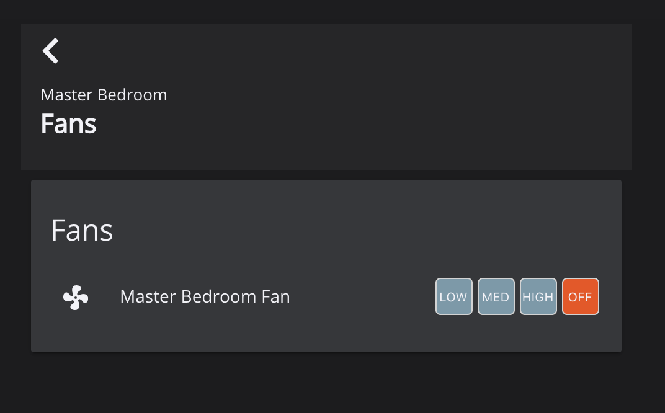
Task: Click the Master Bedroom breadcrumb text
Action: coord(104,95)
